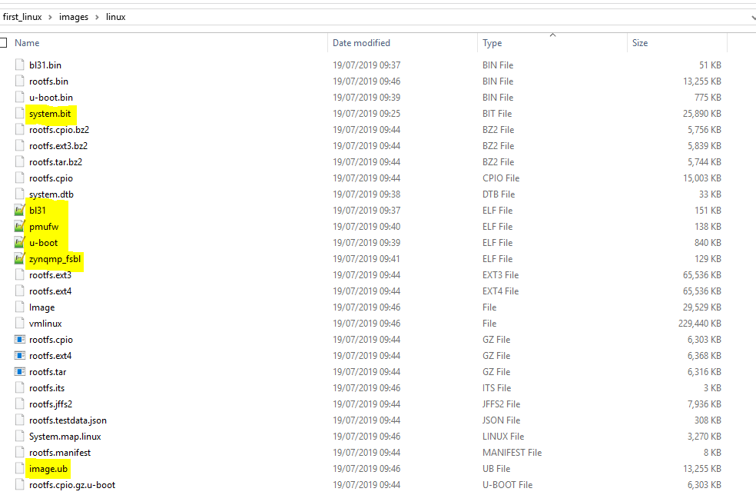Click the zynqmp_fsbl ELF file icon
This screenshot has height=495, width=756.
pyautogui.click(x=20, y=259)
